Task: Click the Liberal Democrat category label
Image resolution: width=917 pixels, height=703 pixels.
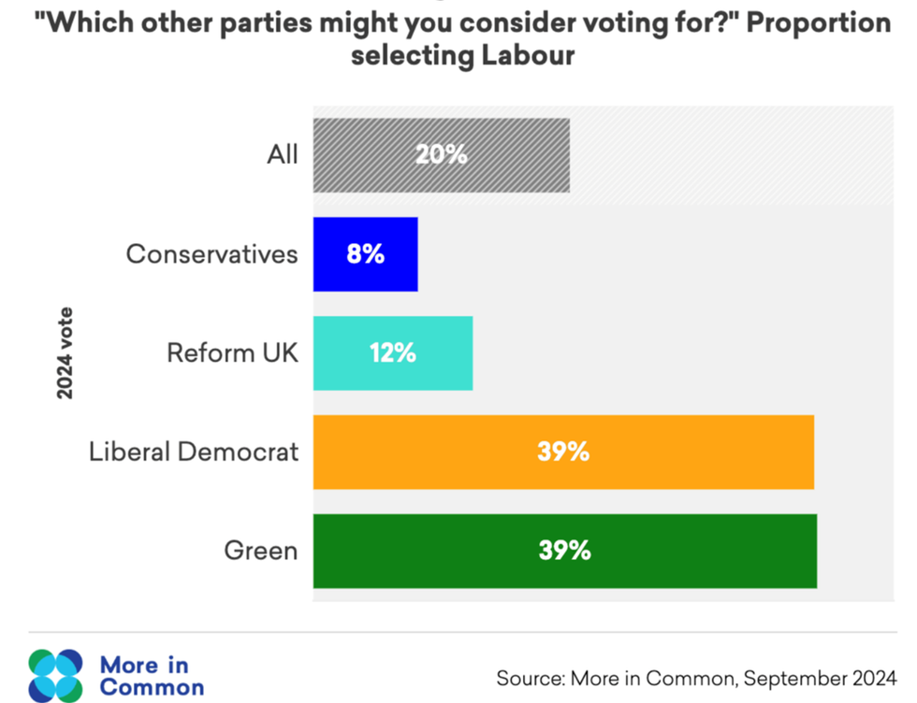Action: 194,452
